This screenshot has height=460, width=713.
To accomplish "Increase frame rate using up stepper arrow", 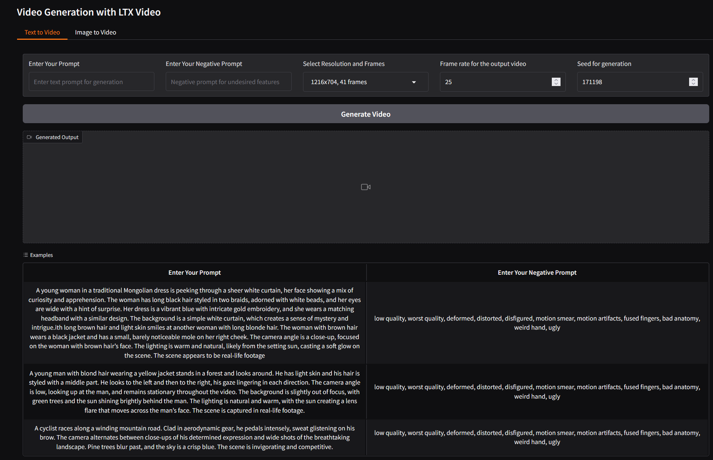I will (556, 80).
